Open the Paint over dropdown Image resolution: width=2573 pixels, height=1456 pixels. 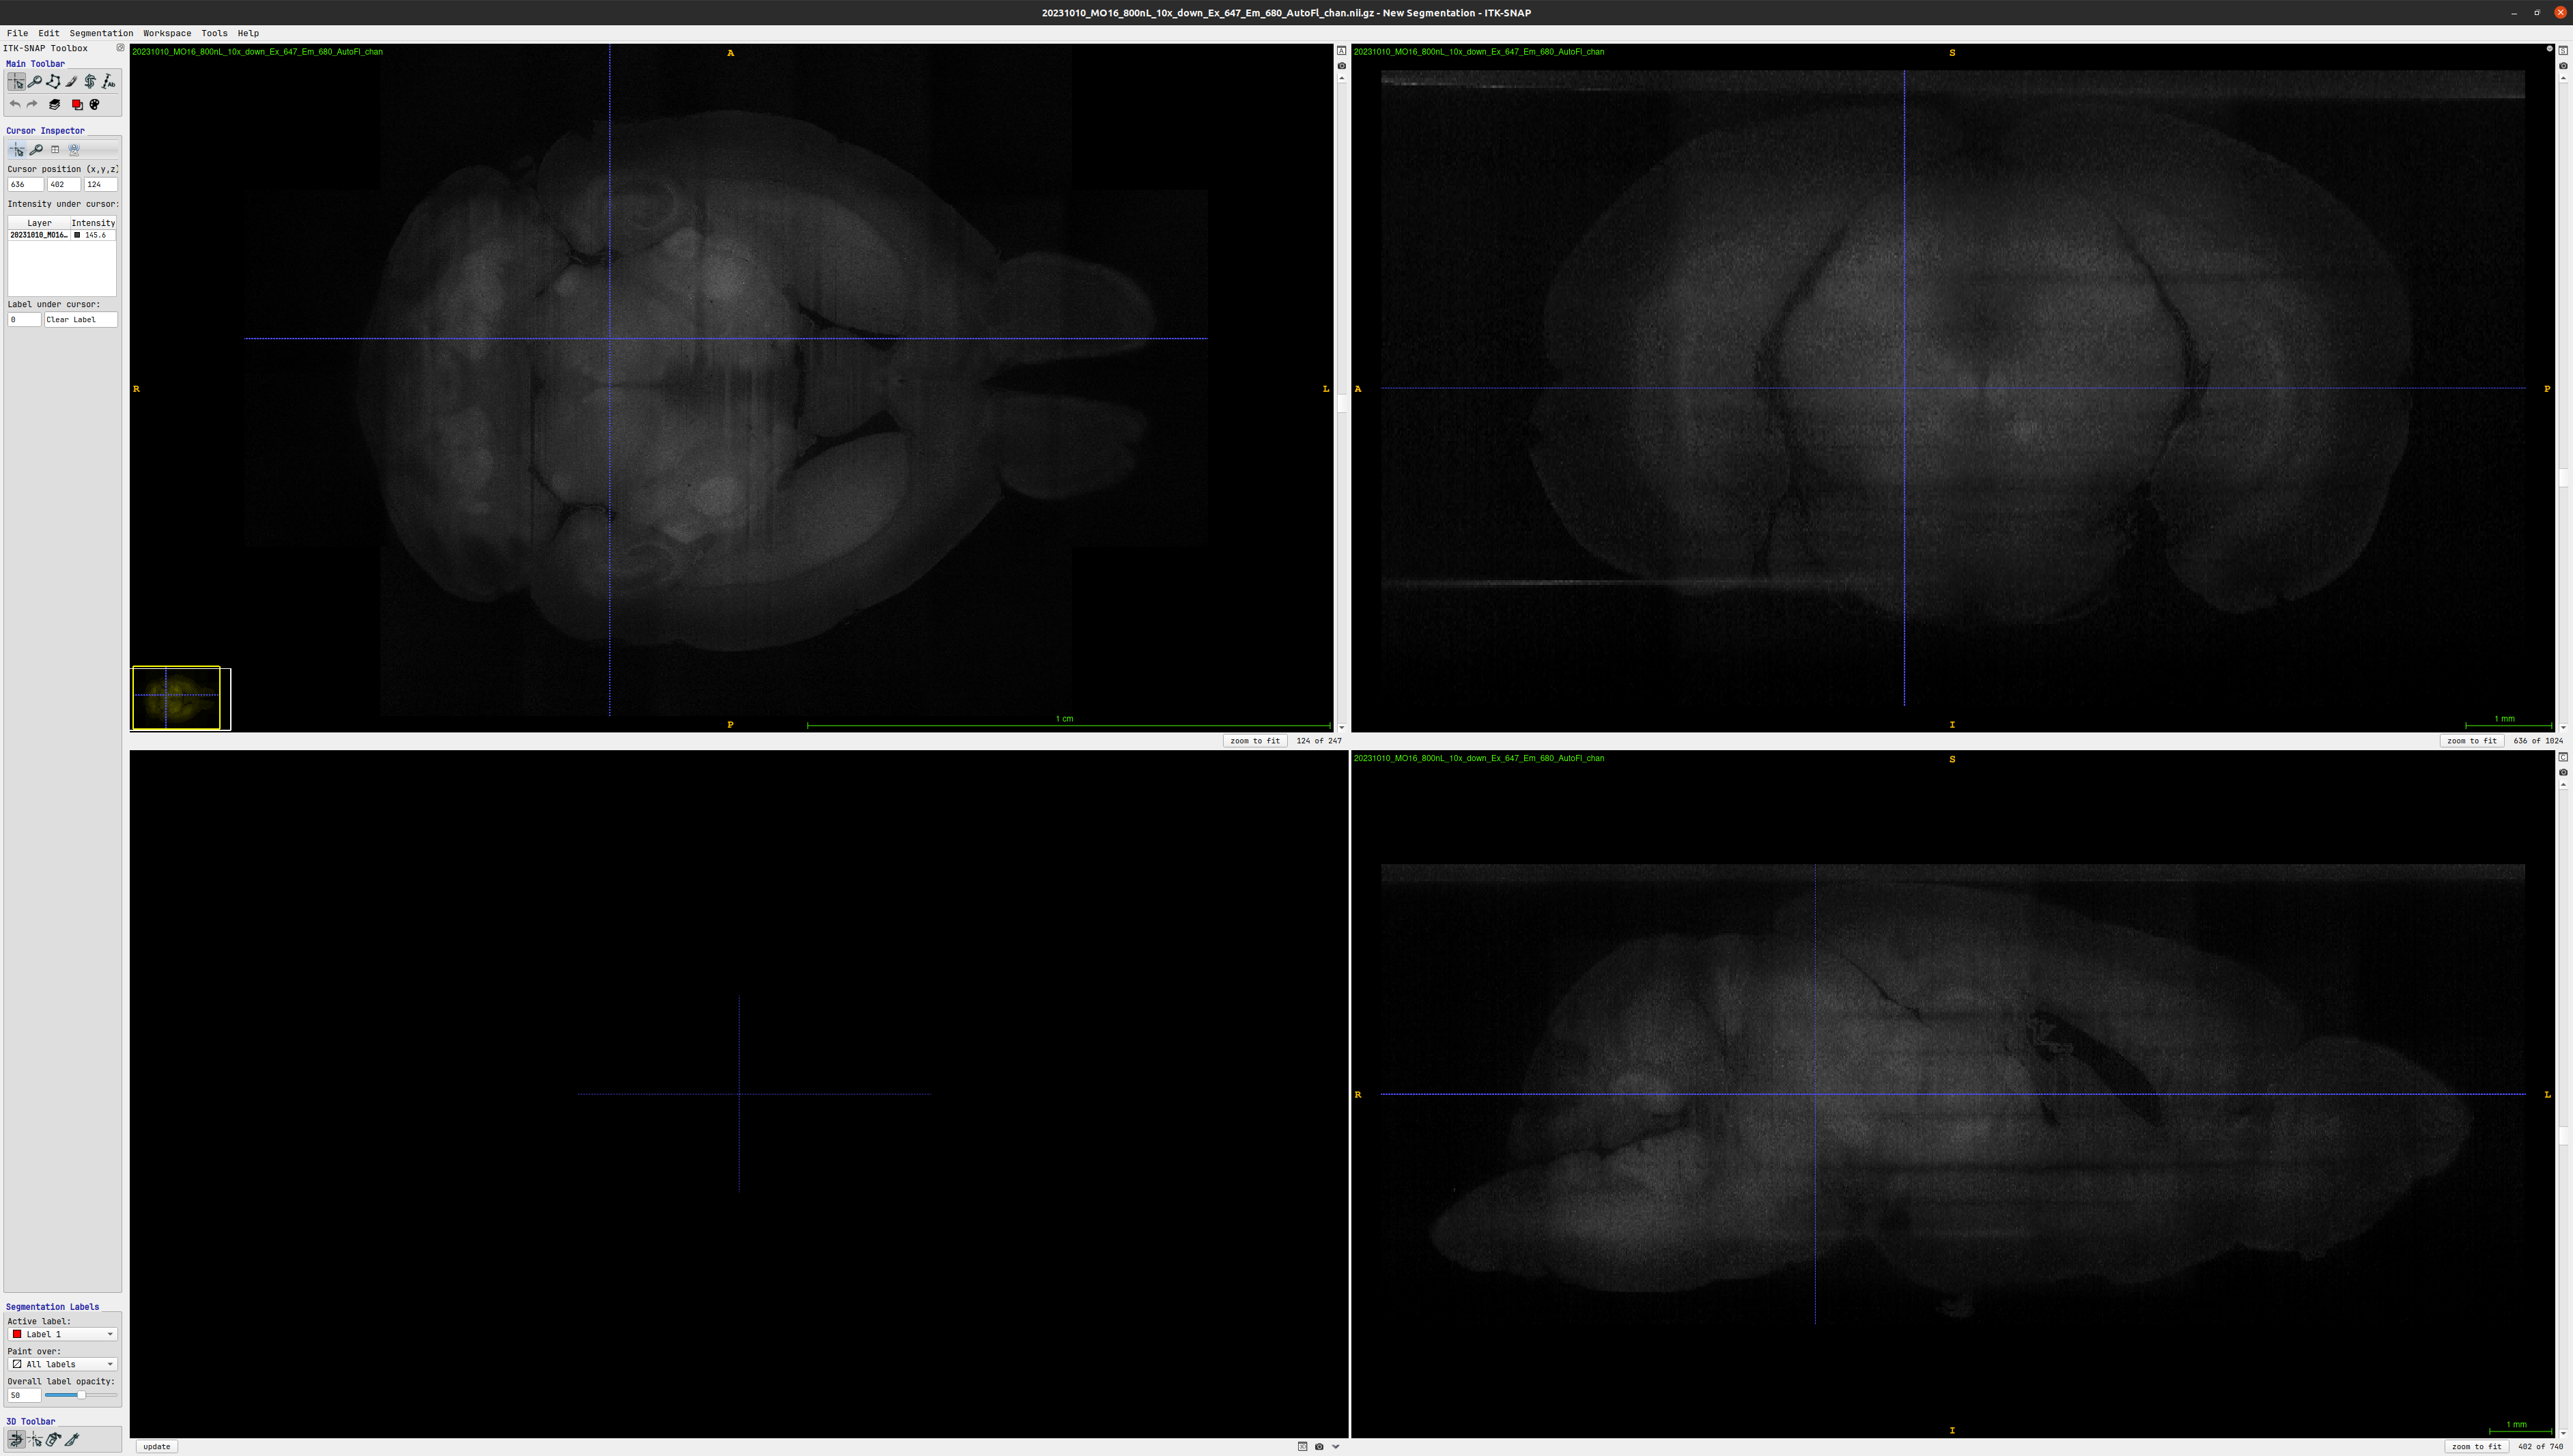pyautogui.click(x=62, y=1364)
